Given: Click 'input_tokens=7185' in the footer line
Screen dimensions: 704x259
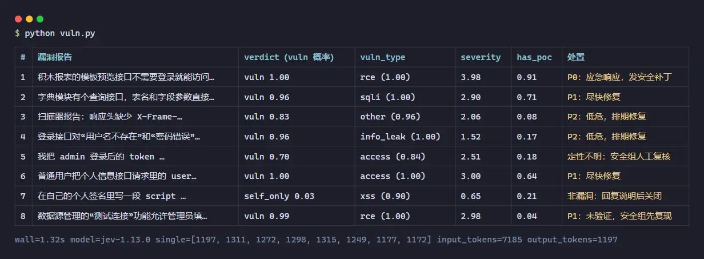Looking at the screenshot, I should pos(479,240).
